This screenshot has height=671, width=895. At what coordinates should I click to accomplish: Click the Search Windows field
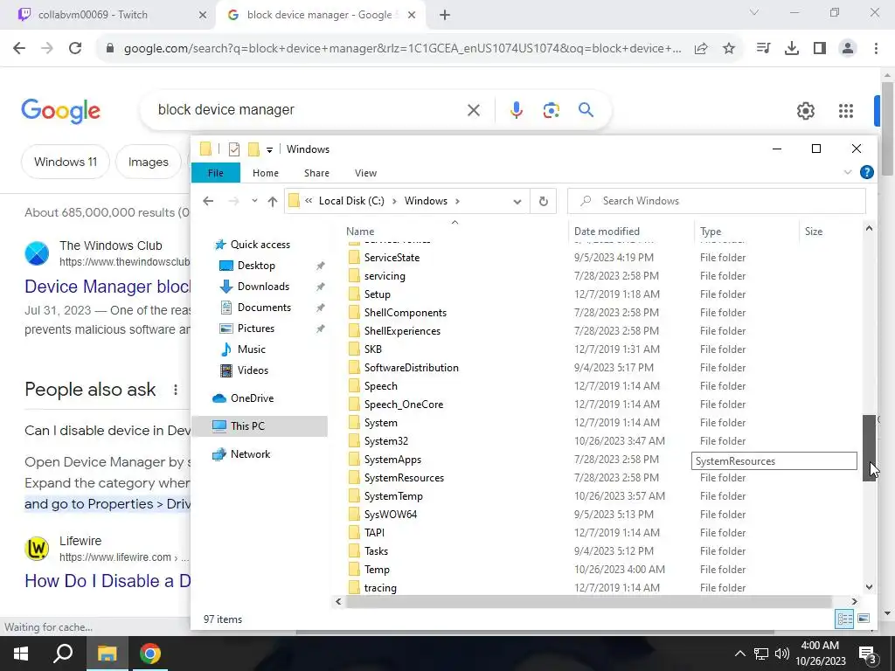point(717,201)
